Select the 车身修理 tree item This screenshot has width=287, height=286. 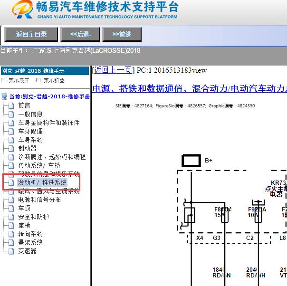(x=30, y=131)
